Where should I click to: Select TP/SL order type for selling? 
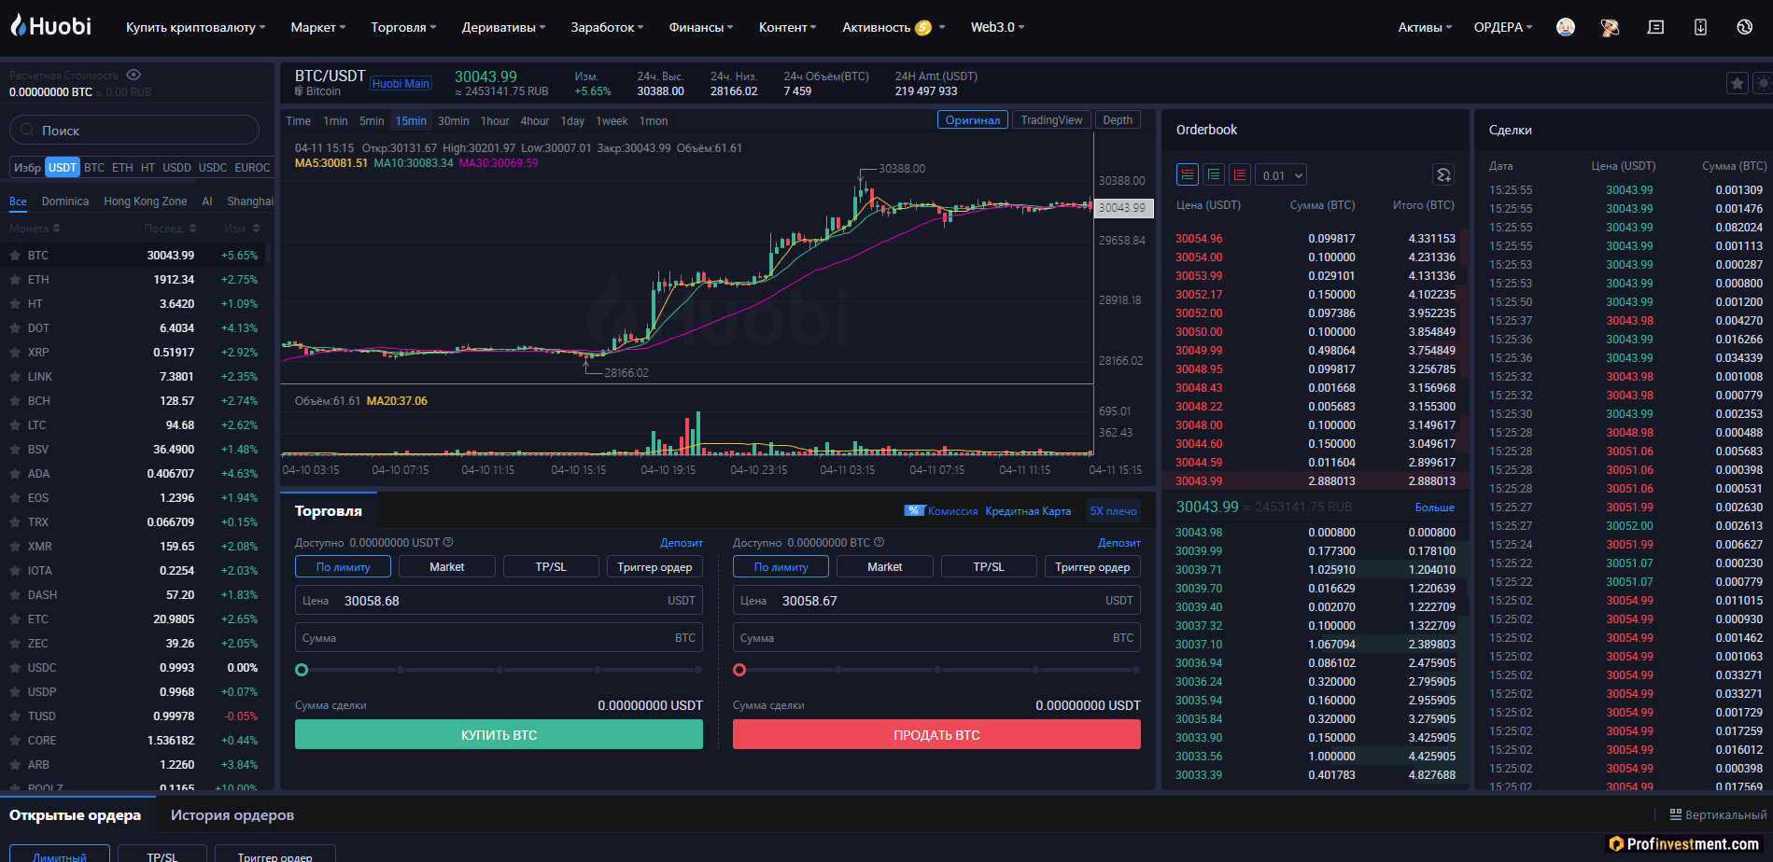click(989, 566)
